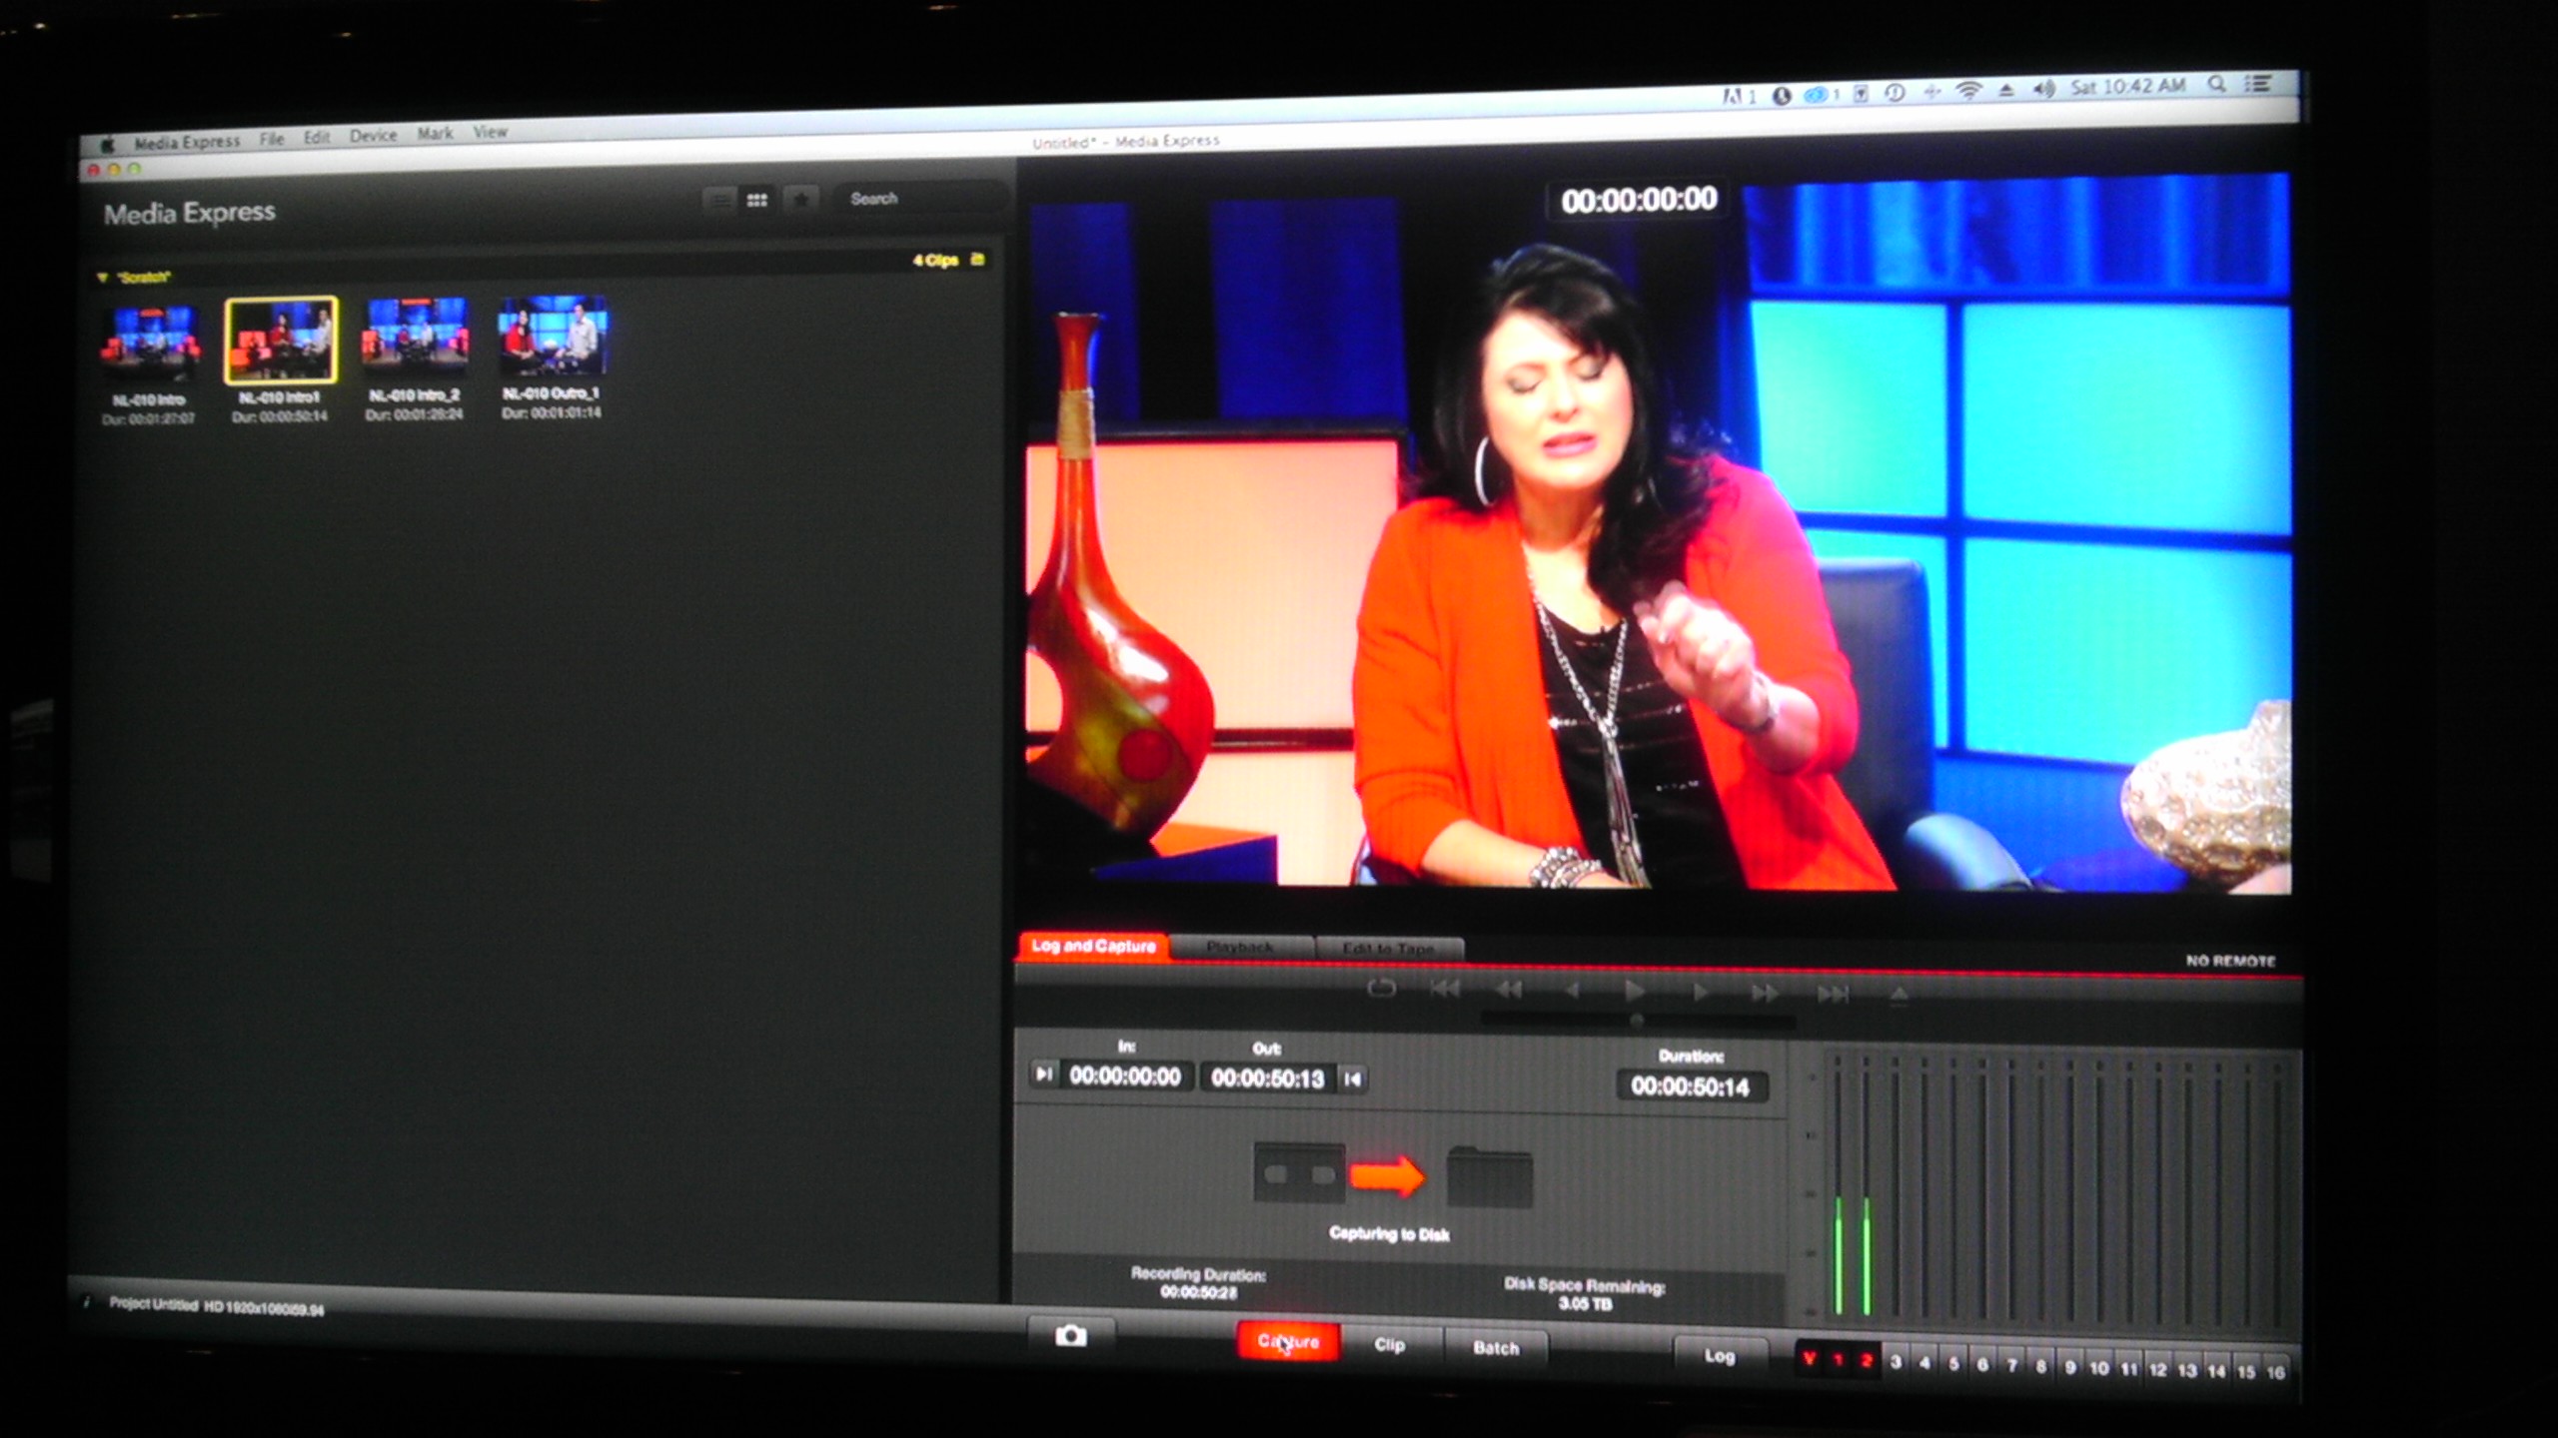Enable audio channel 3
Viewport: 2558px width, 1438px height.
1896,1362
